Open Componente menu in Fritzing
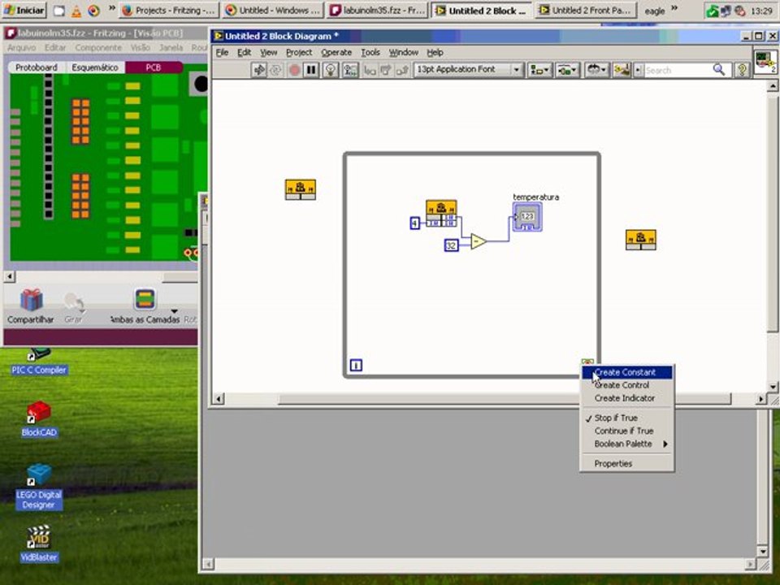Viewport: 780px width, 585px height. tap(98, 48)
